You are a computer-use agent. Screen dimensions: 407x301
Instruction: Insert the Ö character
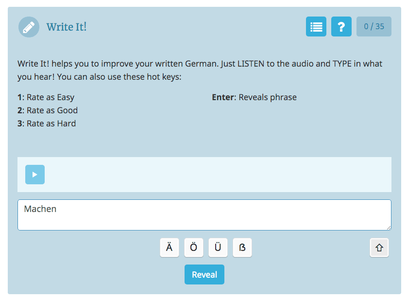194,248
